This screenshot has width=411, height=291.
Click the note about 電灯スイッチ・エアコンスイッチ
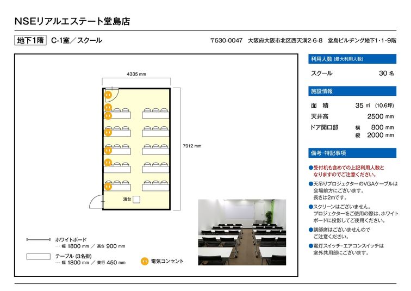[346, 249]
